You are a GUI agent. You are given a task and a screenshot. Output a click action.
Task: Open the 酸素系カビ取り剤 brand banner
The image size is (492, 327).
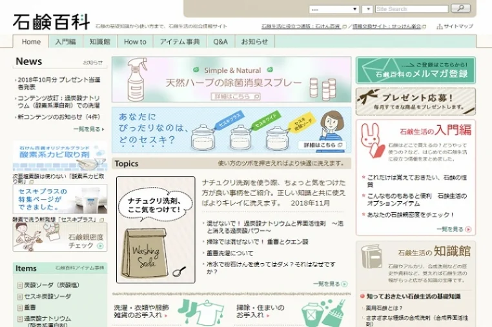point(59,156)
